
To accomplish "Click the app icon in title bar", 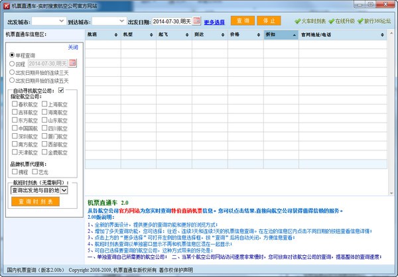I will (x=6, y=5).
